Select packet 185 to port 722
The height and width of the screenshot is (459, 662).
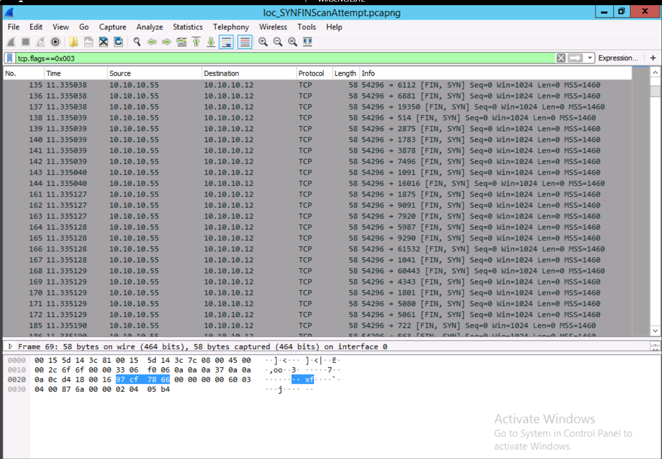tap(317, 325)
